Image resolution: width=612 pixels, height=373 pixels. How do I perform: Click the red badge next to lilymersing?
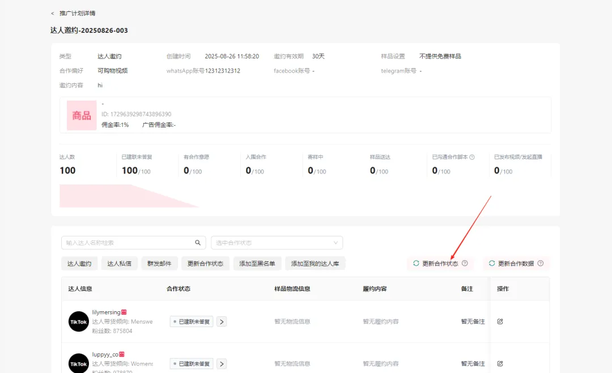click(x=124, y=312)
